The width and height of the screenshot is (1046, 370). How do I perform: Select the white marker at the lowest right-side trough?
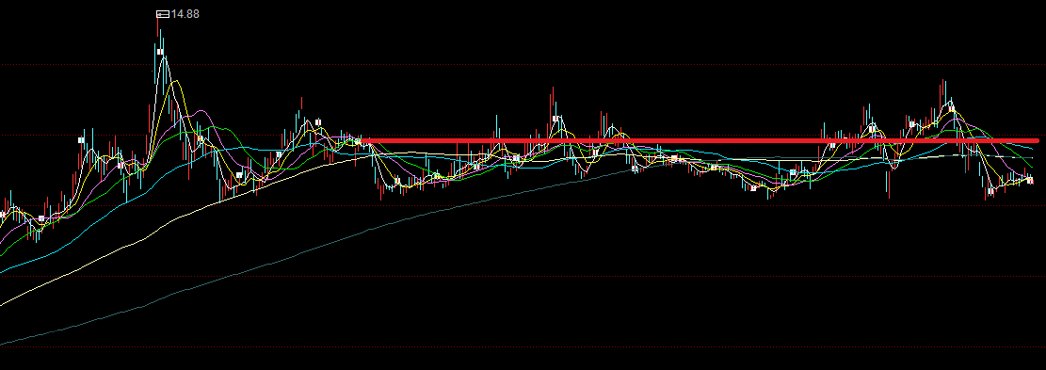990,191
